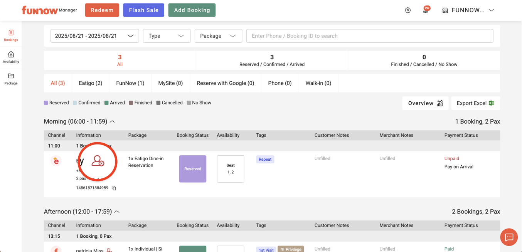Switch to the Eatigo (2) tab
The width and height of the screenshot is (522, 252).
(91, 83)
